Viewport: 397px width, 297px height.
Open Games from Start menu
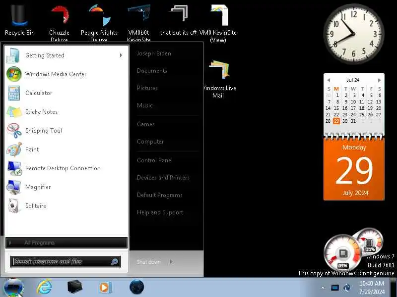point(145,124)
